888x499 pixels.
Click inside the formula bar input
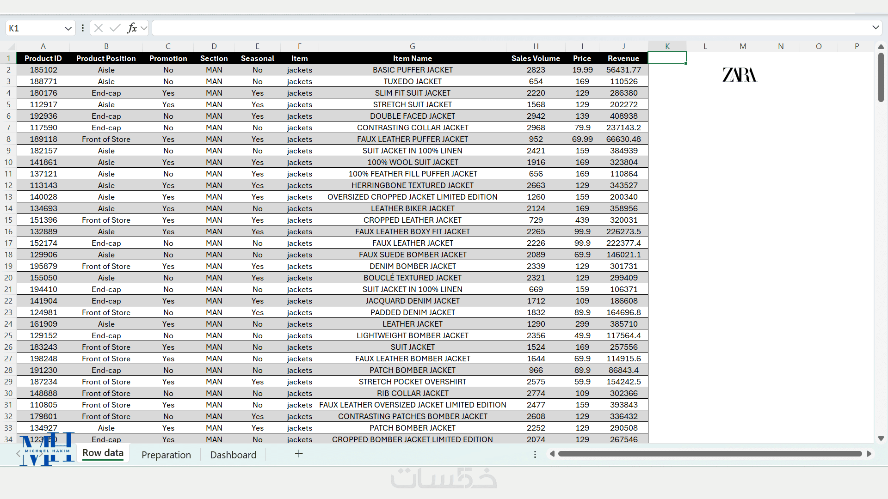(x=509, y=28)
